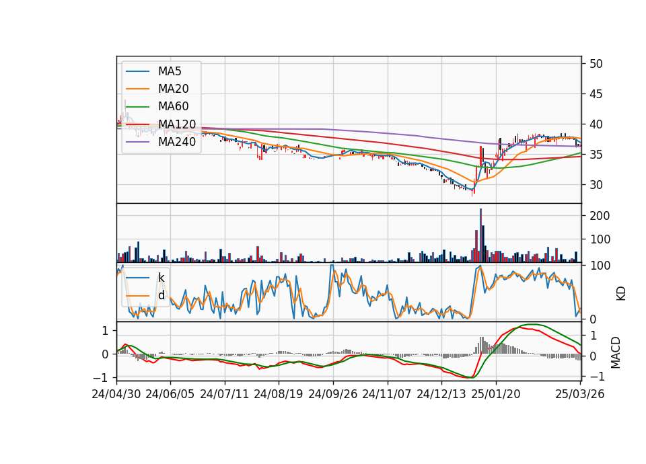Click the MACD axis title
This screenshot has height=464, width=646.
(x=616, y=352)
